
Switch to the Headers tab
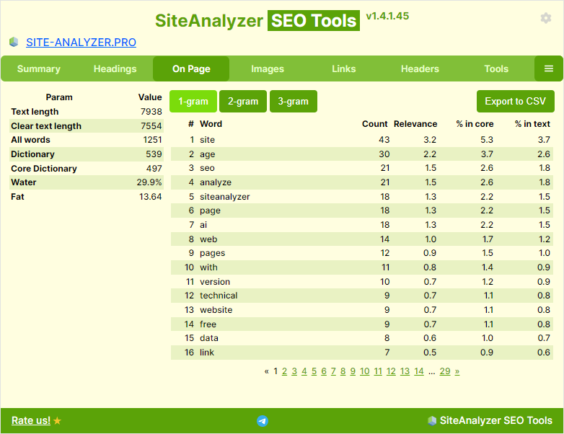(420, 68)
